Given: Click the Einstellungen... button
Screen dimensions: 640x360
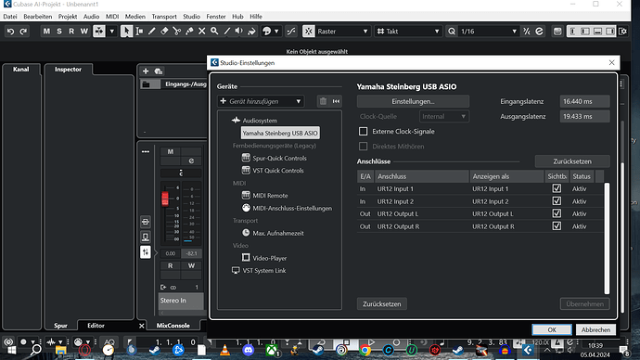Looking at the screenshot, I should tap(413, 101).
